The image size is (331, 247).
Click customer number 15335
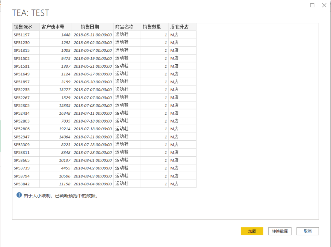[x=56, y=105]
